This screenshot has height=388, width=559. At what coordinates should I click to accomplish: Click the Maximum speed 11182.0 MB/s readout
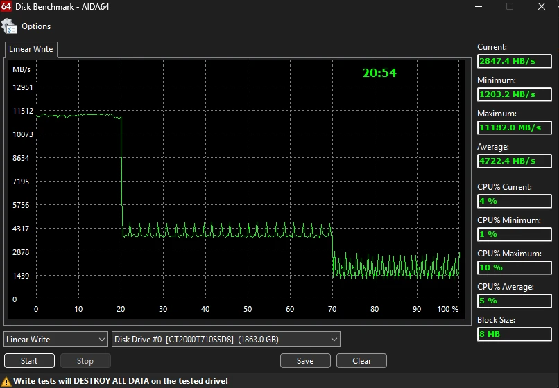[x=515, y=127]
